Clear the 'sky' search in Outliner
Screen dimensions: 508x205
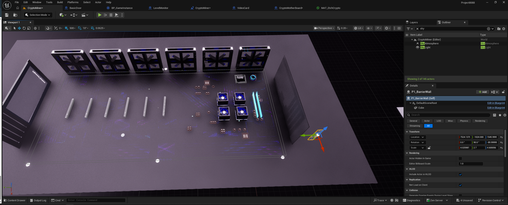pyautogui.click(x=417, y=29)
